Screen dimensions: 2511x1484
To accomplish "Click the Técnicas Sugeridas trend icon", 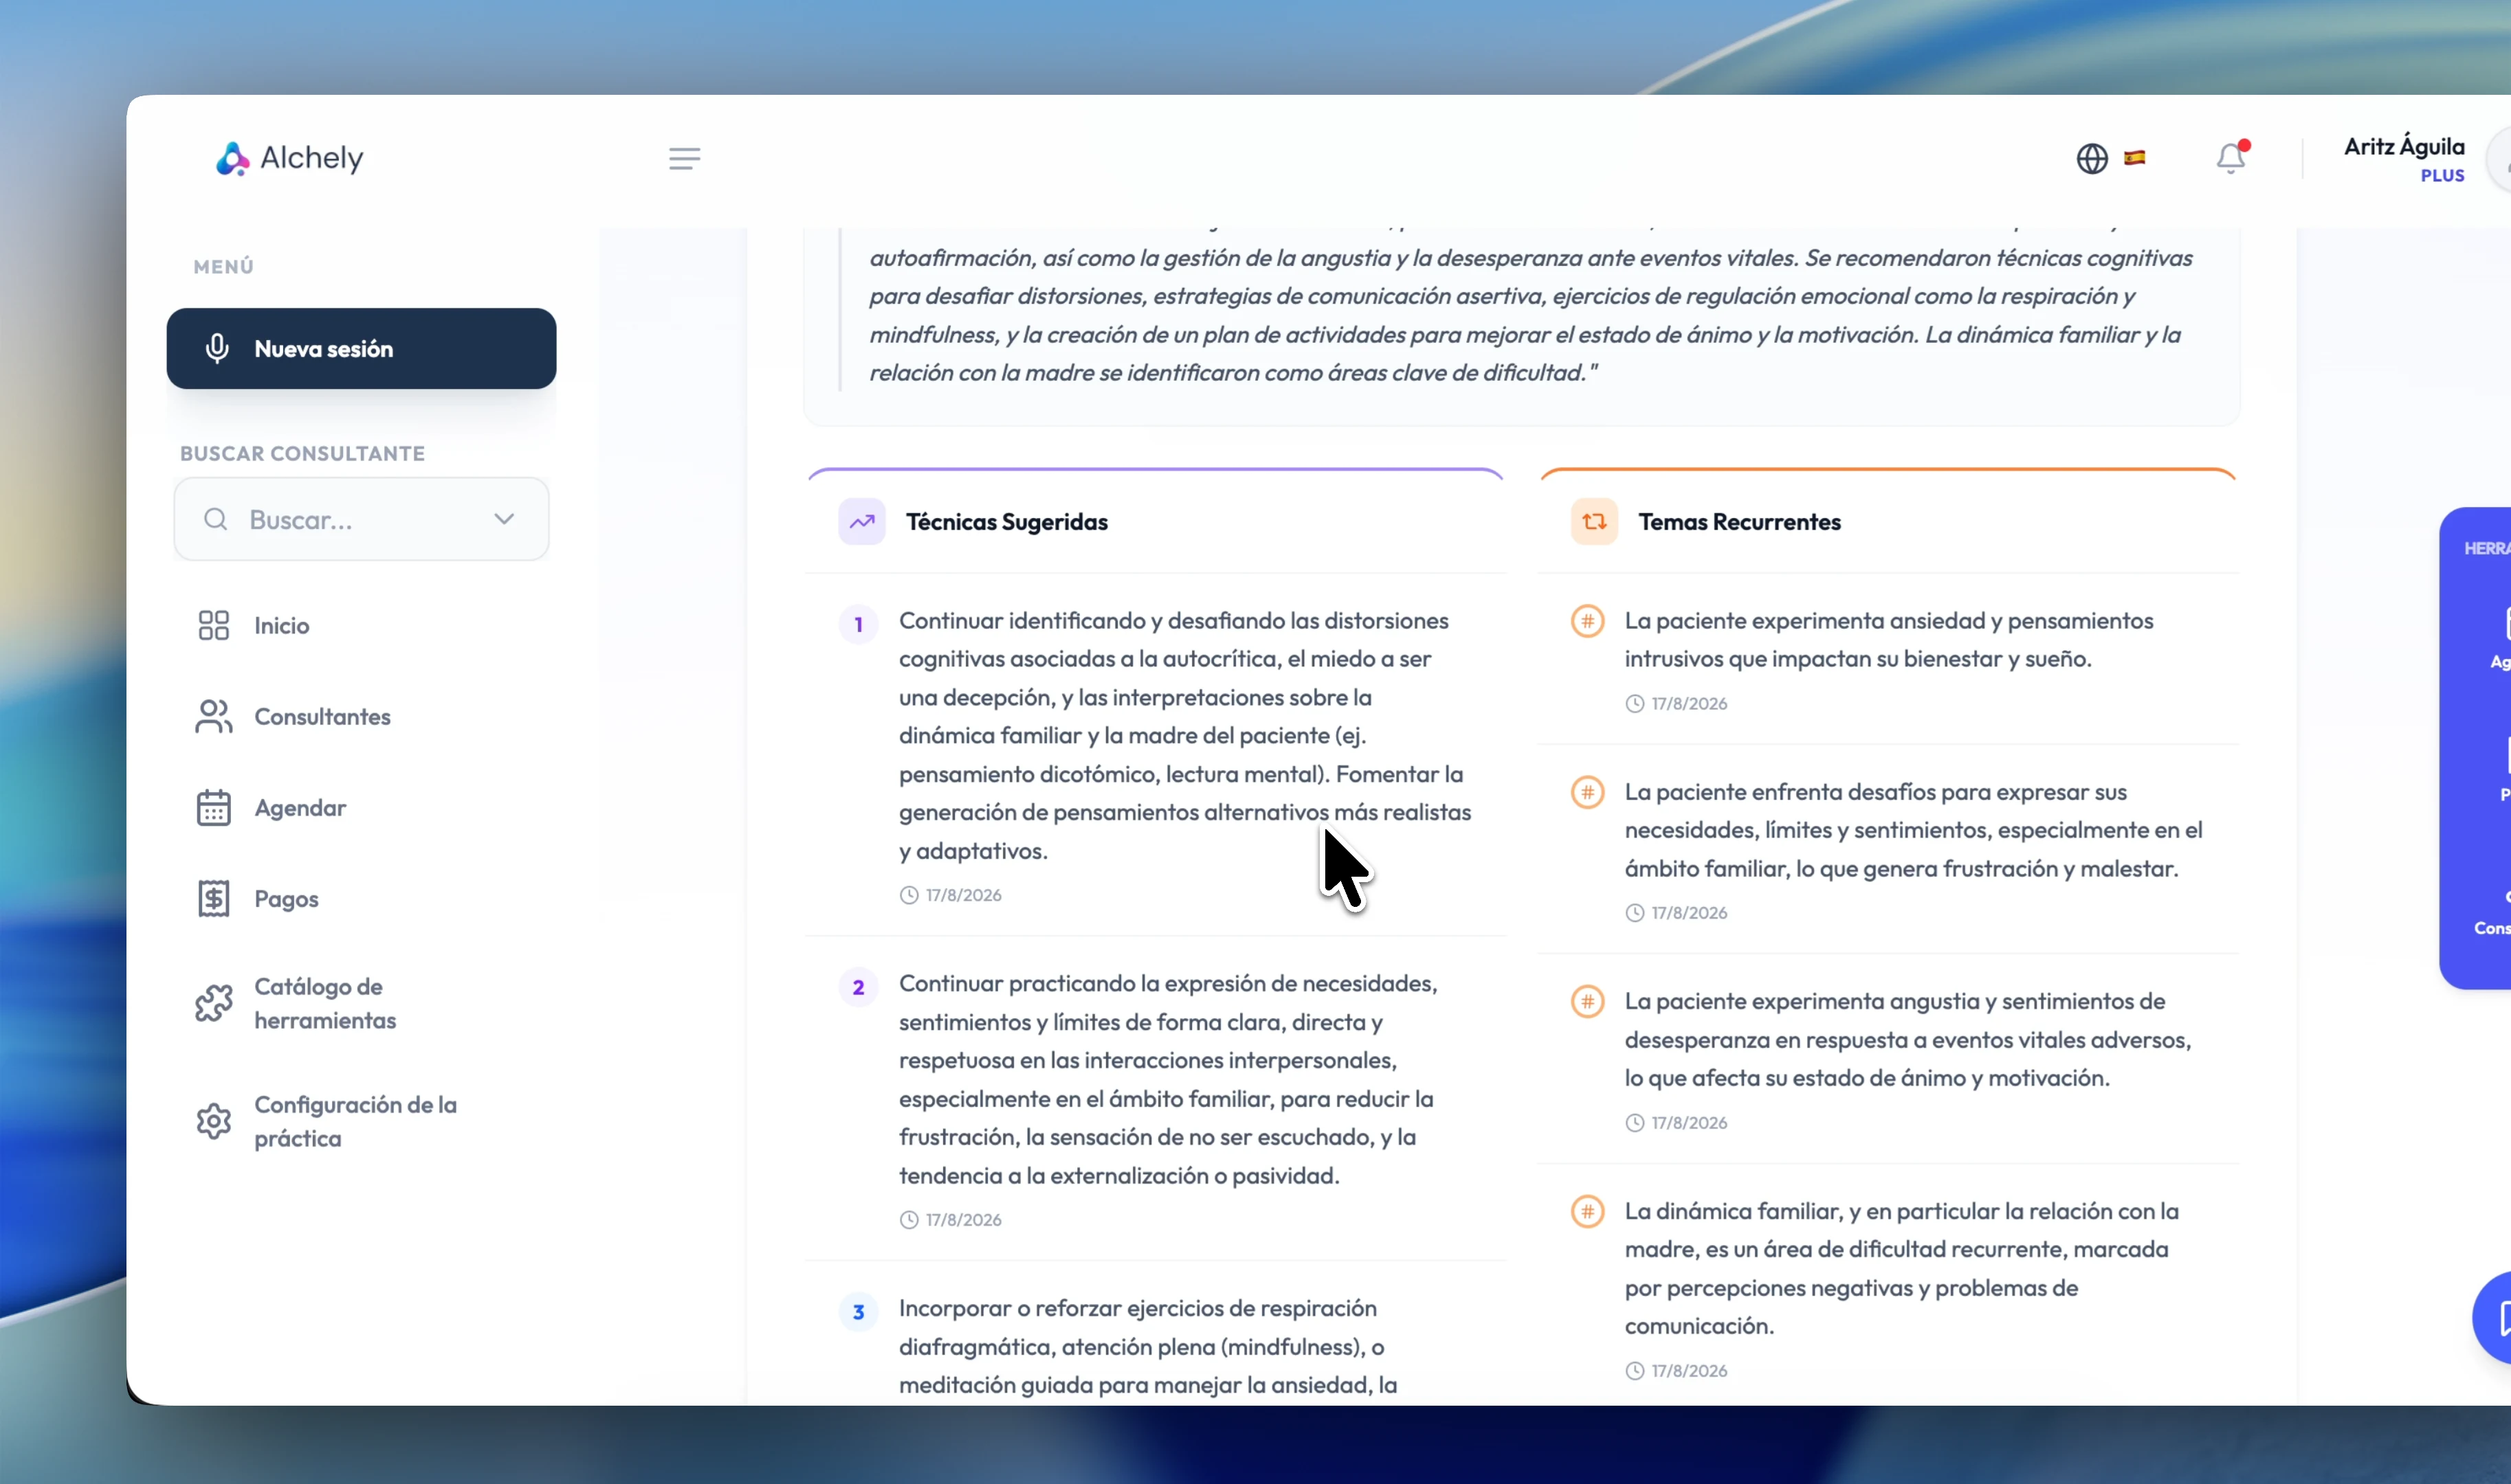I will [x=861, y=522].
